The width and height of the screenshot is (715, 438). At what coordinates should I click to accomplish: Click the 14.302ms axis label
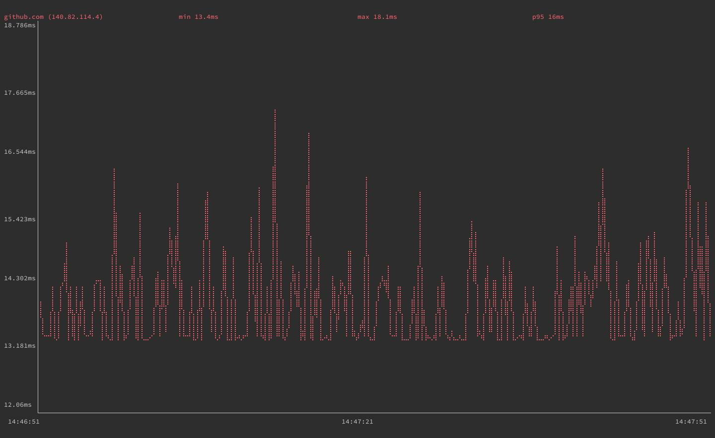(x=19, y=279)
